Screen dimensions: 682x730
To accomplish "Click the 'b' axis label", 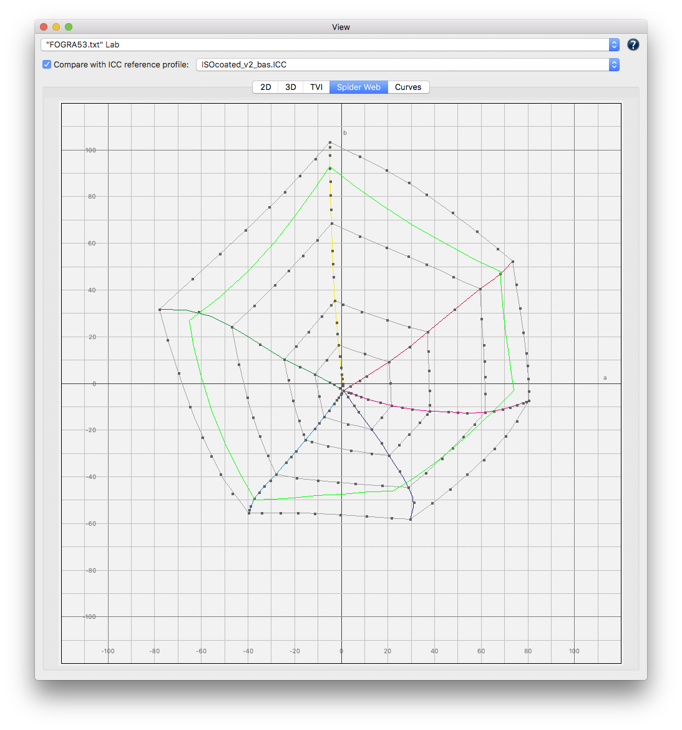I will point(344,133).
